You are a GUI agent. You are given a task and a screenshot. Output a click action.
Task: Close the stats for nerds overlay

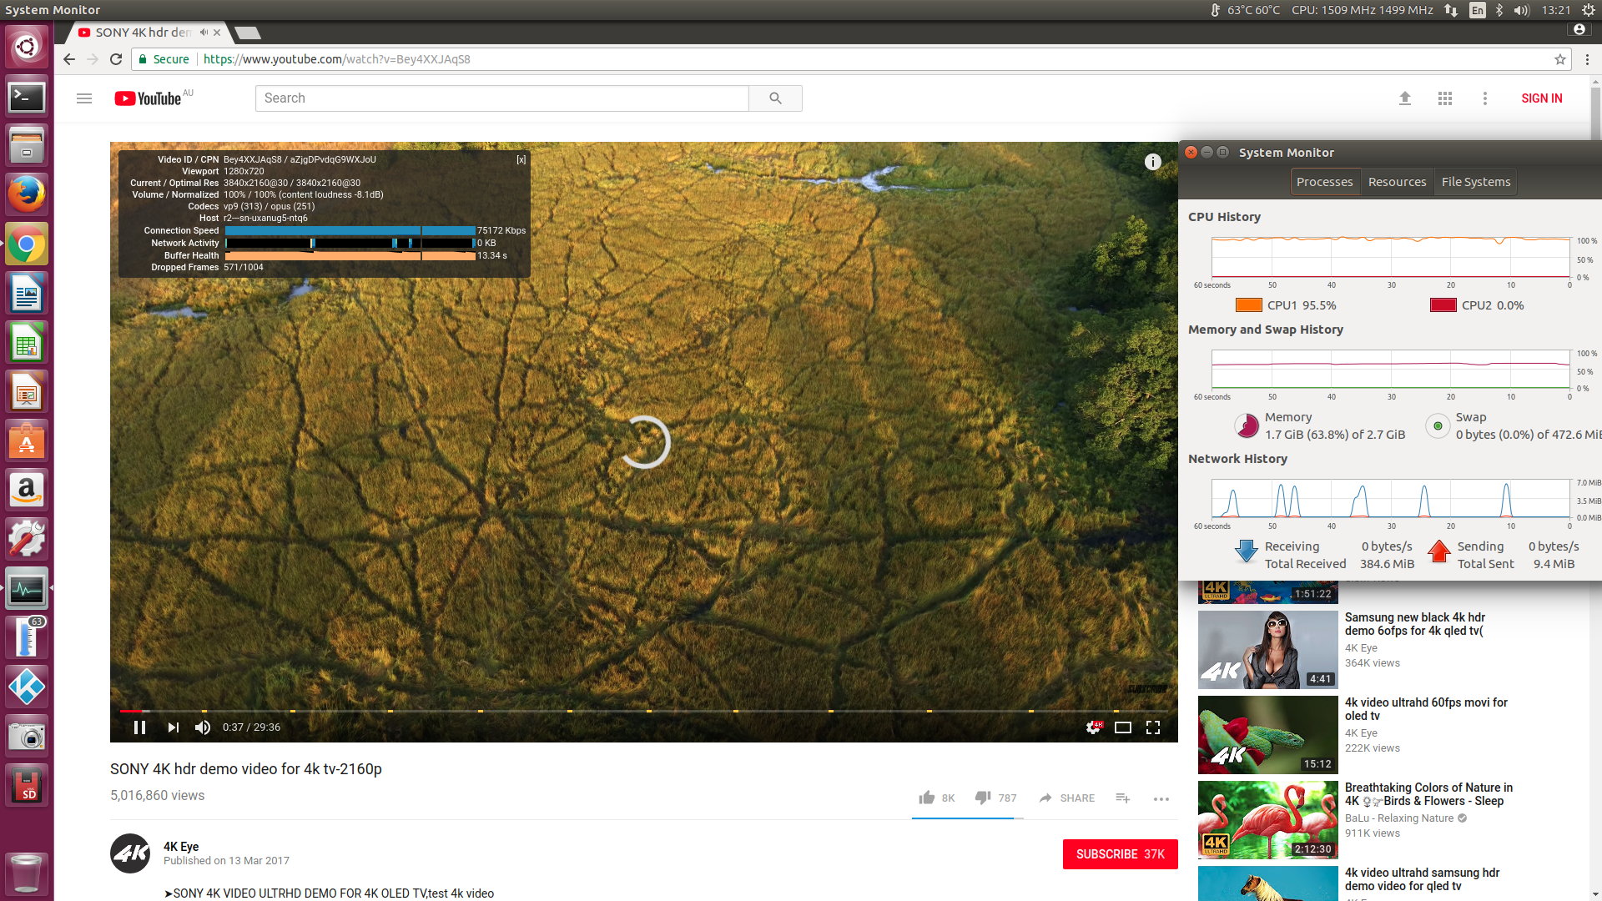tap(521, 159)
